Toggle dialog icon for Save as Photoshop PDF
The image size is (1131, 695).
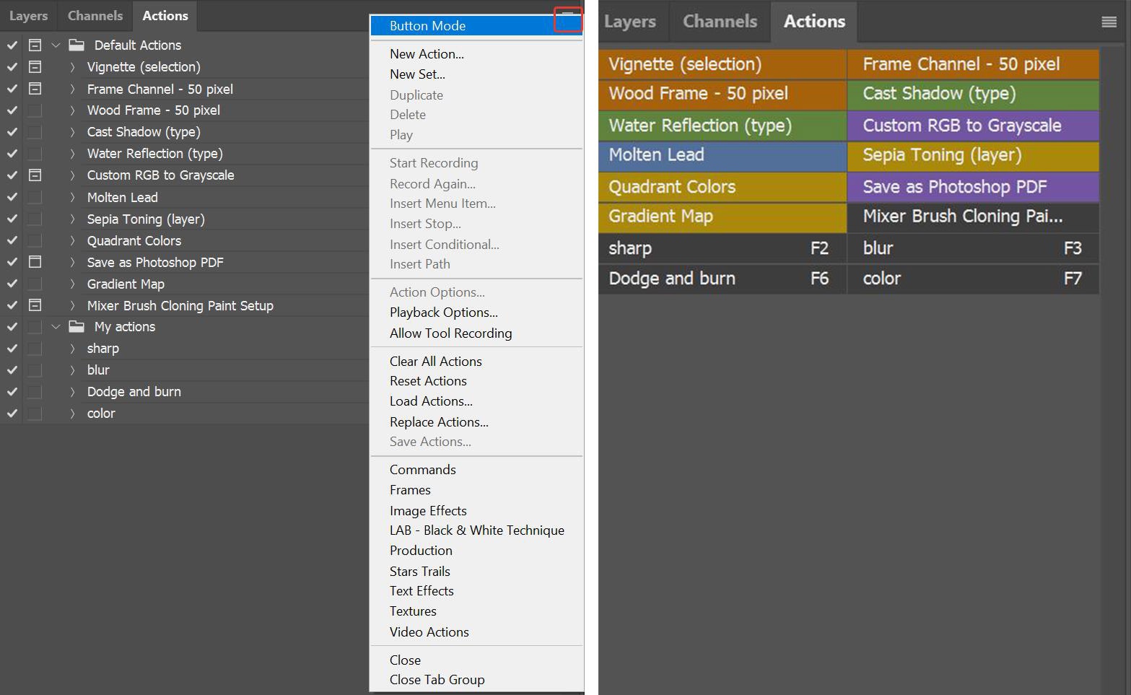tap(35, 262)
